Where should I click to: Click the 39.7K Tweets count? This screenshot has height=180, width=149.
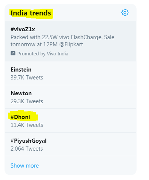[27, 78]
